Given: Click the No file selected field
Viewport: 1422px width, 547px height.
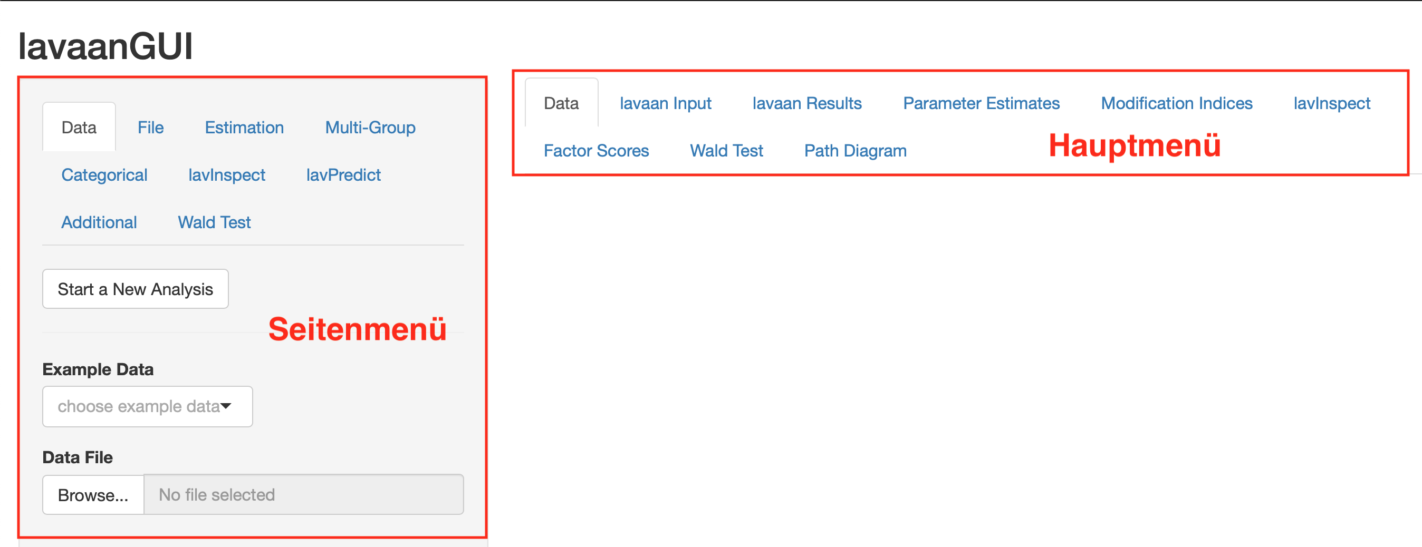Looking at the screenshot, I should coord(303,495).
